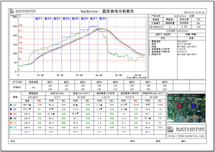Click cyan probe marker 6 on the PCB photo
Viewport: 215px width, 152px height.
179,118
